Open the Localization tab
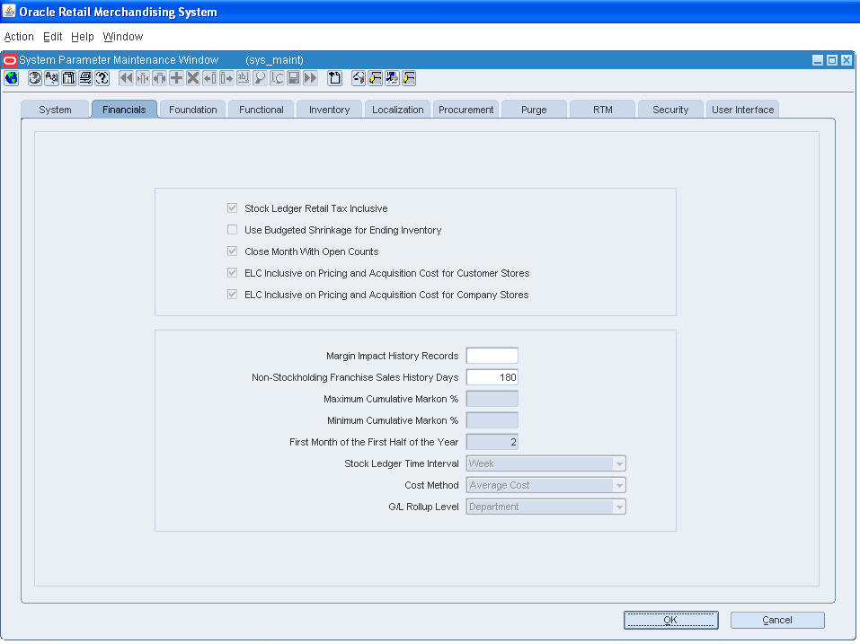 tap(397, 109)
